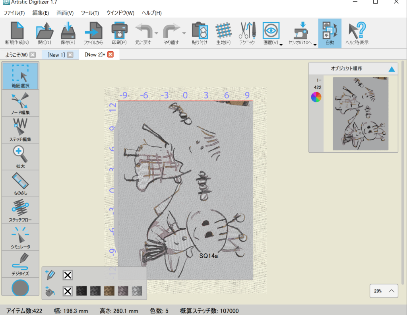
Task: Activate the 拡大 zoom tool
Action: (20, 156)
